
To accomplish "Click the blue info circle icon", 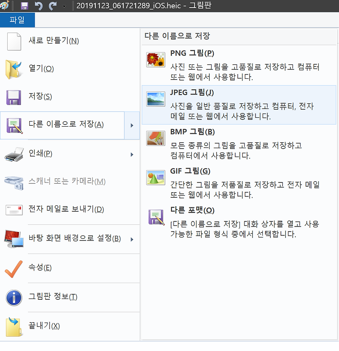I will pos(14,298).
